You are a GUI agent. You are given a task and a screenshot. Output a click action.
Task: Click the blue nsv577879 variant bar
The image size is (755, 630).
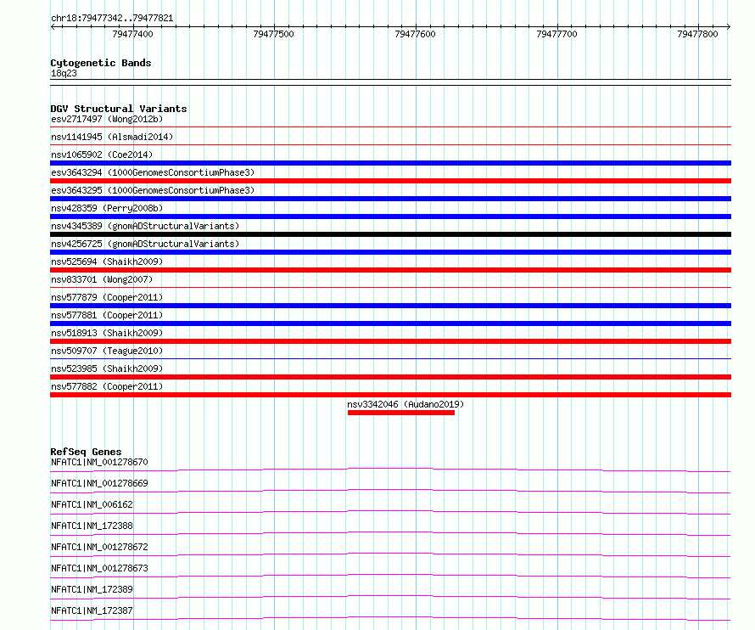coord(390,306)
